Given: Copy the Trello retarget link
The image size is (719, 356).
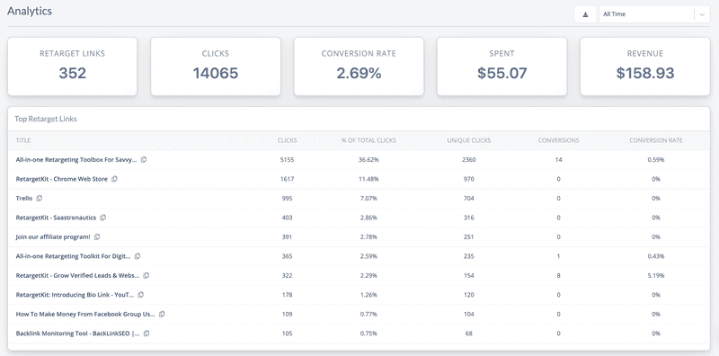Looking at the screenshot, I should tap(39, 198).
